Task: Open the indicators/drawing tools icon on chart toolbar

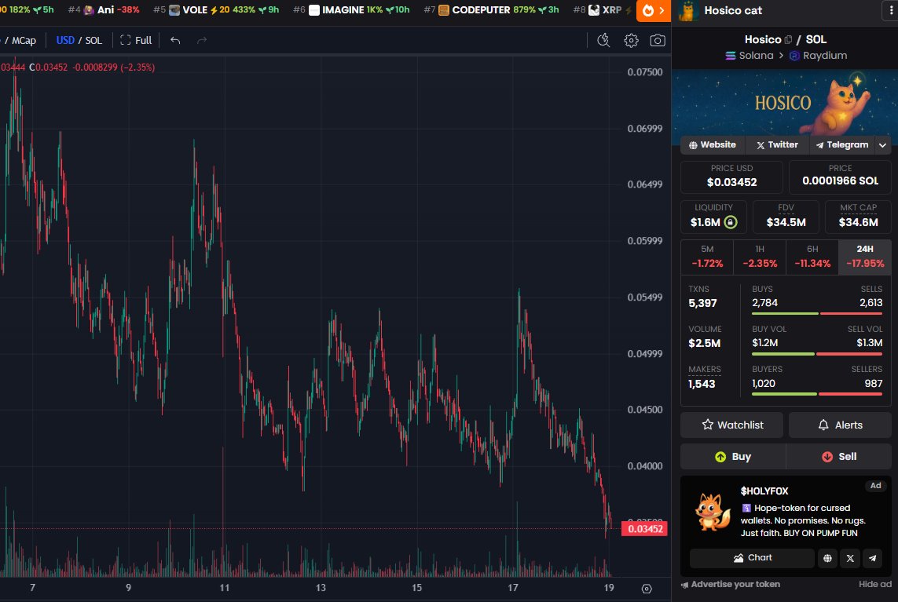Action: pos(603,40)
